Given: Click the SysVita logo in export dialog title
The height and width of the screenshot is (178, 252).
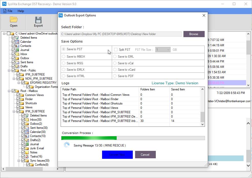Looking at the screenshot, I should 61,15.
